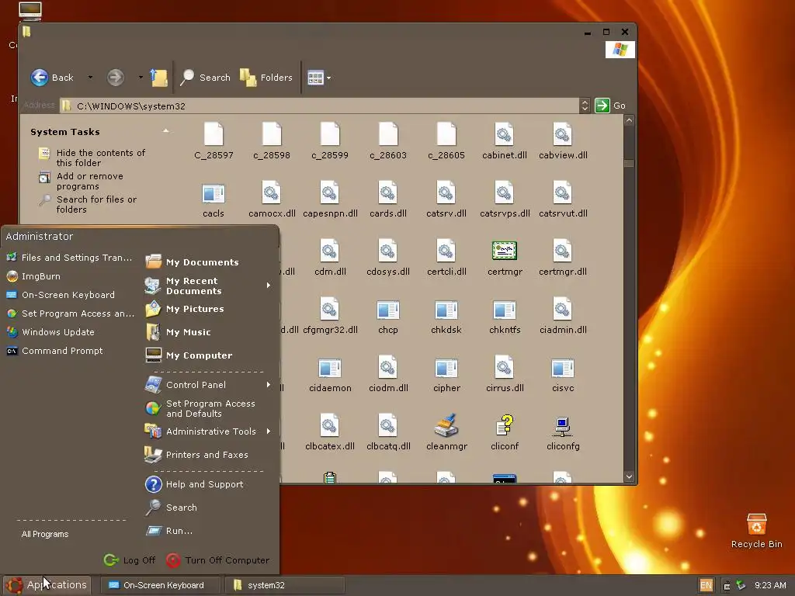Click the Go button
Image resolution: width=795 pixels, height=596 pixels.
click(x=610, y=106)
